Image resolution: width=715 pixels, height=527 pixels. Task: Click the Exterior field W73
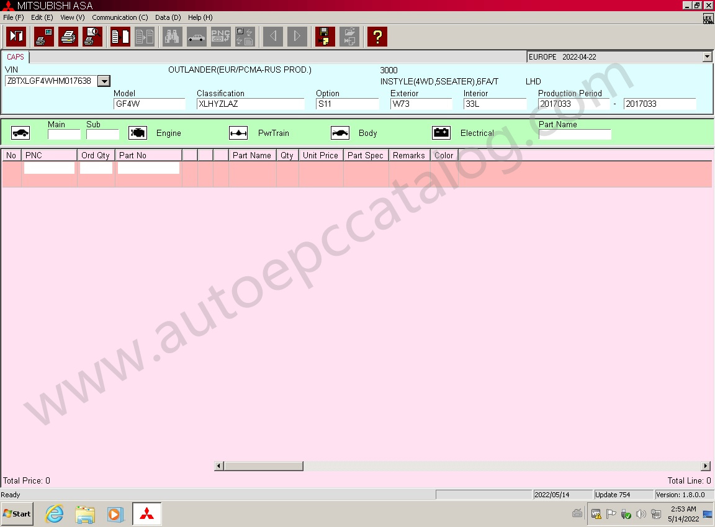click(421, 104)
